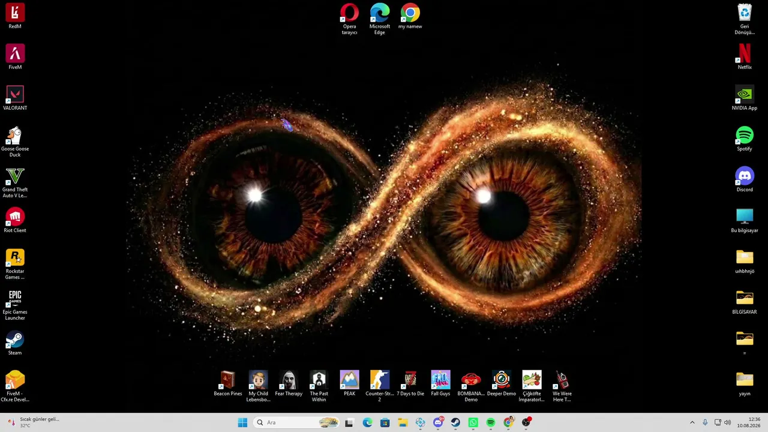Screen dimensions: 768x432
Task: Select the Opera tarayıcı shortcut
Action: point(350,19)
